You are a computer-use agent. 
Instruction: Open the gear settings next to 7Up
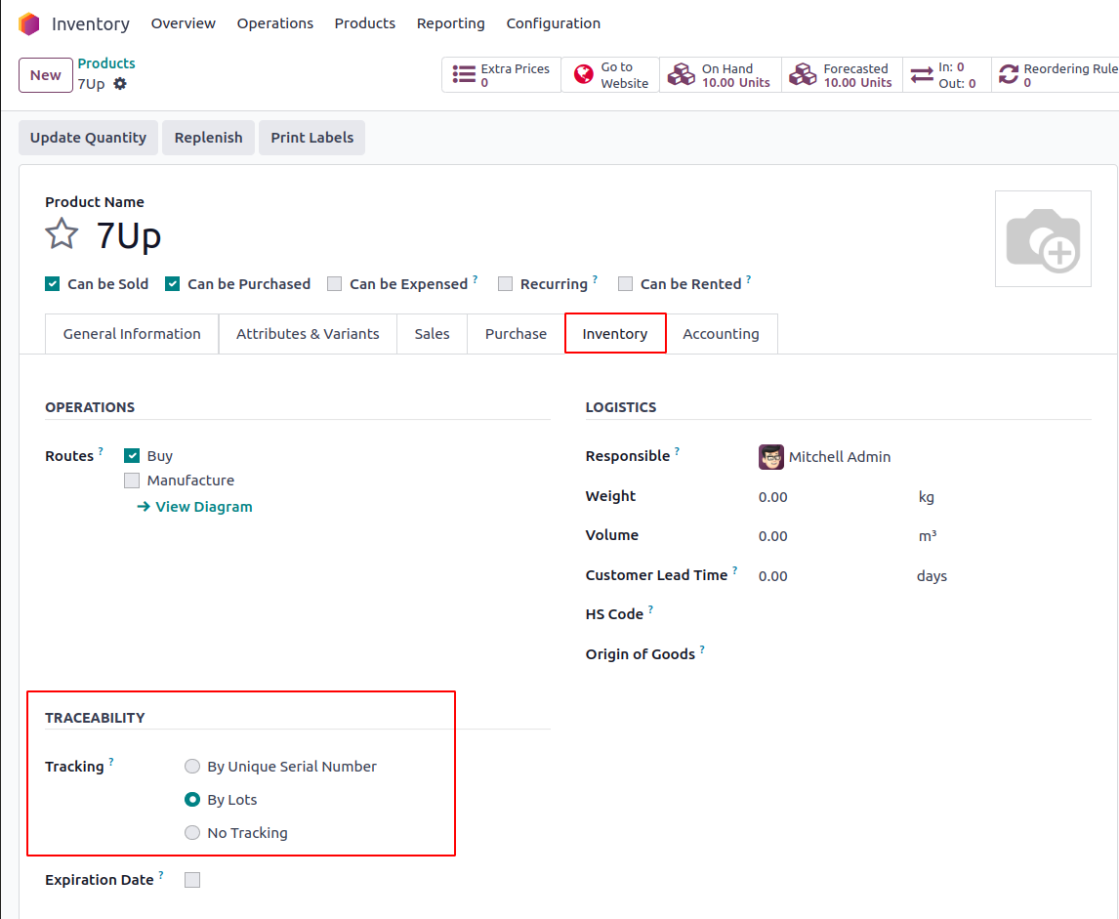click(120, 83)
